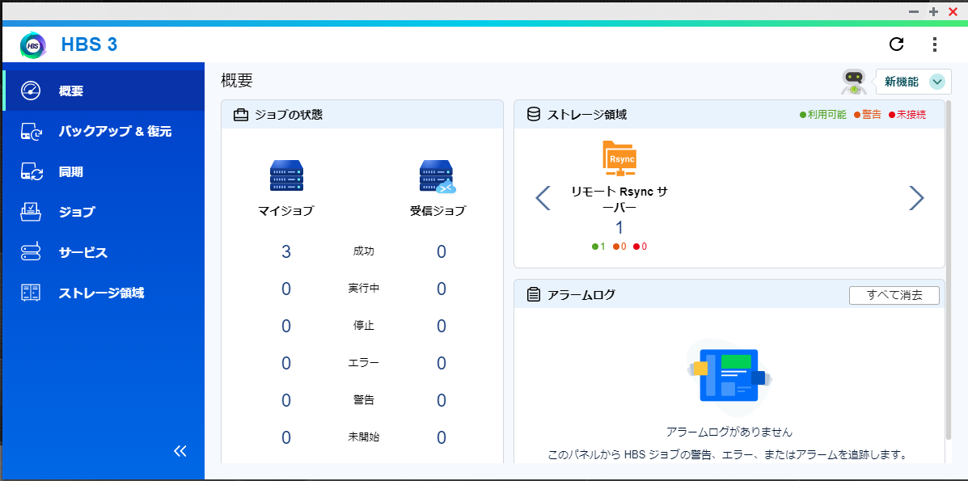968x481 pixels.
Task: Click the green dot count under Rsync
Action: (598, 247)
